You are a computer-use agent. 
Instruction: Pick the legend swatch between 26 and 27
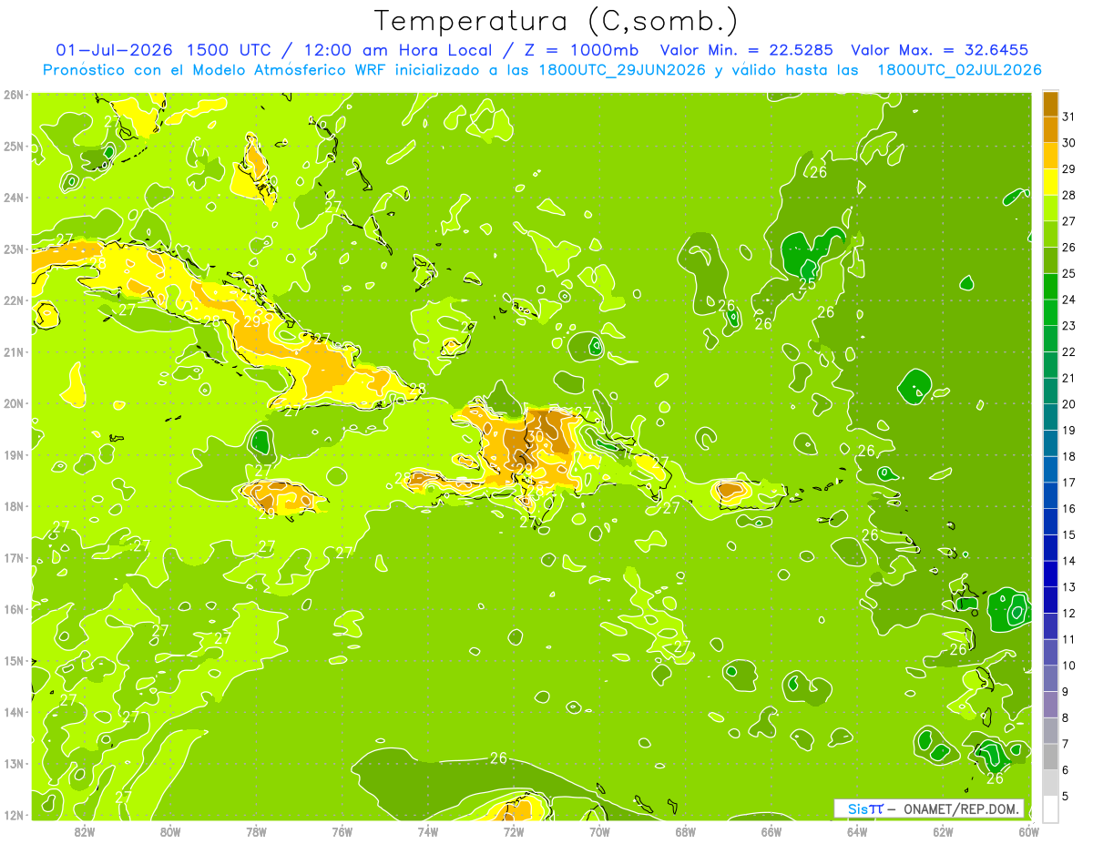pos(1050,234)
